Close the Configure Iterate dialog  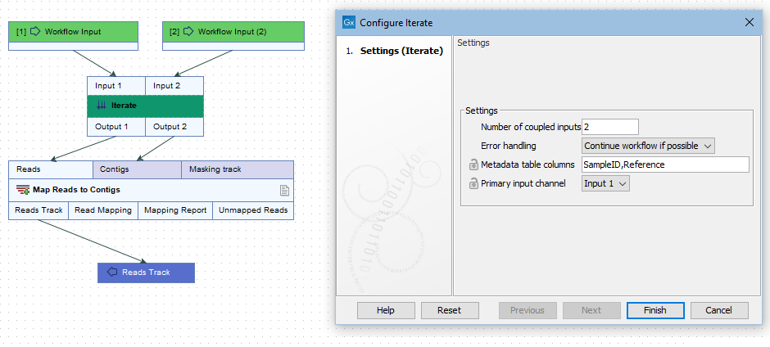point(749,22)
